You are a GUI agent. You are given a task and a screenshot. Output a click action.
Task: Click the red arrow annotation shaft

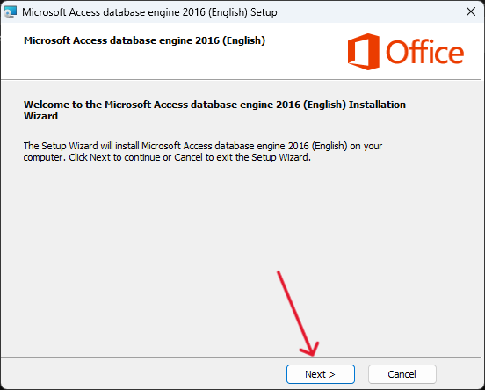[x=293, y=309]
